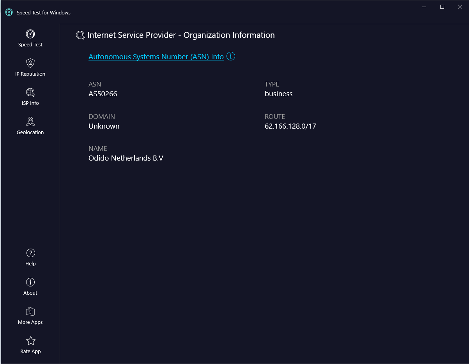Minimize the Speed Test window
Image resolution: width=469 pixels, height=364 pixels.
point(424,7)
